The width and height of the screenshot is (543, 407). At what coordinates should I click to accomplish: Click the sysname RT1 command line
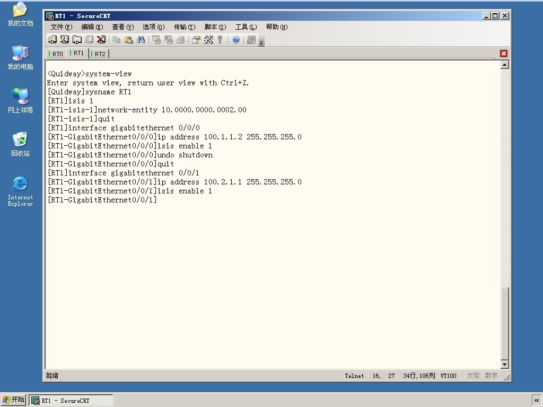[x=89, y=92]
